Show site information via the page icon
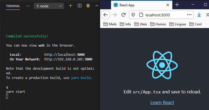The width and height of the screenshot is (209, 110). [141, 15]
